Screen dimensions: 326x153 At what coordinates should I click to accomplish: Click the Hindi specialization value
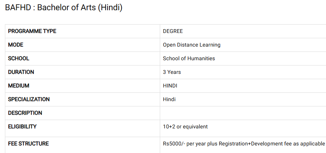click(x=169, y=99)
